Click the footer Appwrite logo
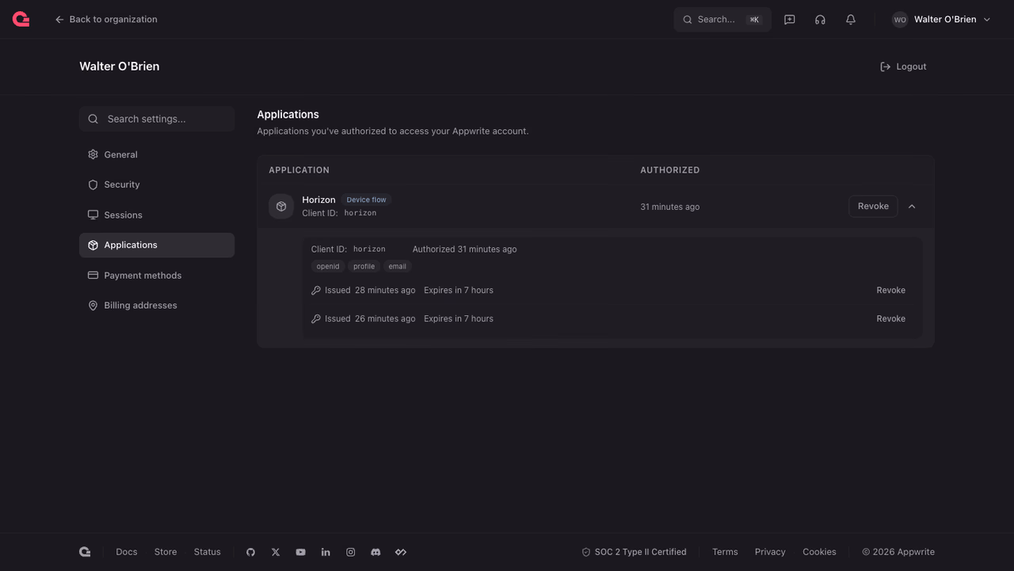The image size is (1014, 571). click(x=85, y=552)
